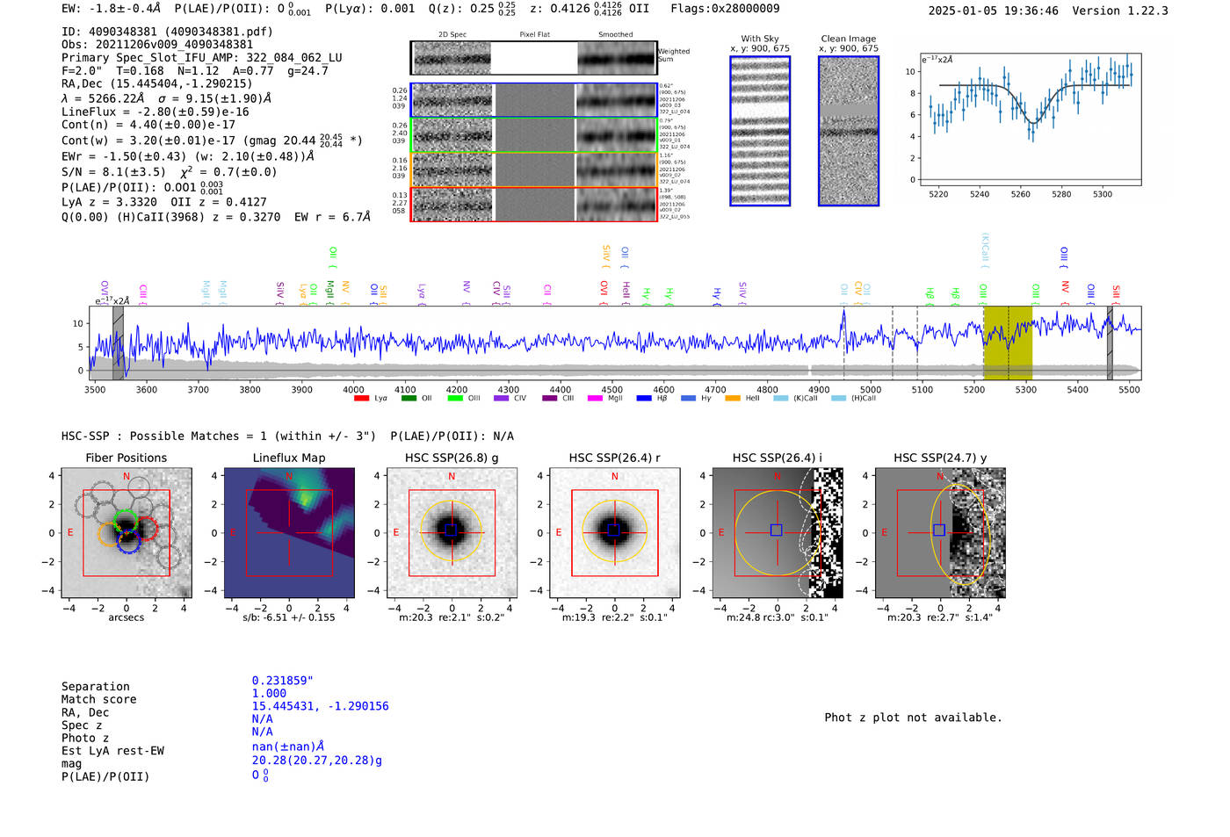Click the (H)CaII legend swatch
1230x837 pixels.
(838, 399)
